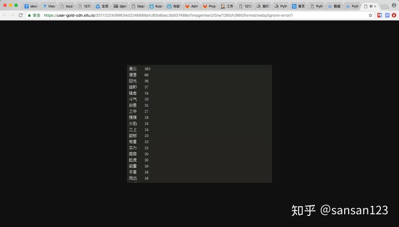Click the word '能量' in the list
Screen dimensions: 399x227
coord(133,166)
